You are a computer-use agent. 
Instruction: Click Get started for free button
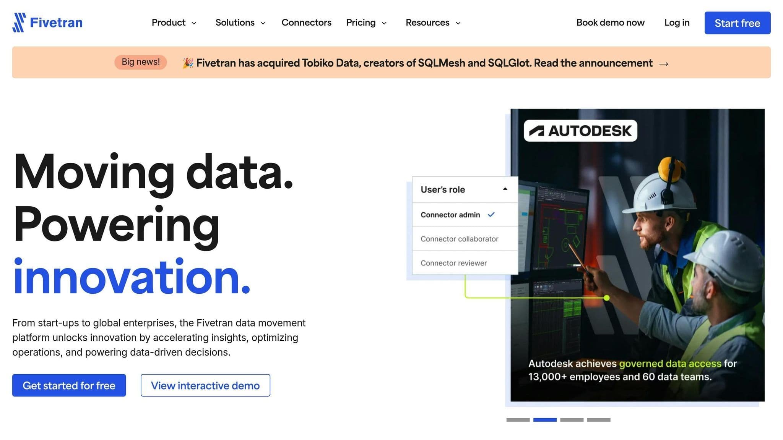[69, 385]
